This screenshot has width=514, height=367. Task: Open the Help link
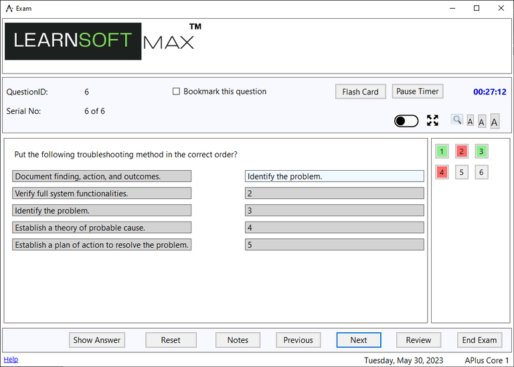click(11, 359)
